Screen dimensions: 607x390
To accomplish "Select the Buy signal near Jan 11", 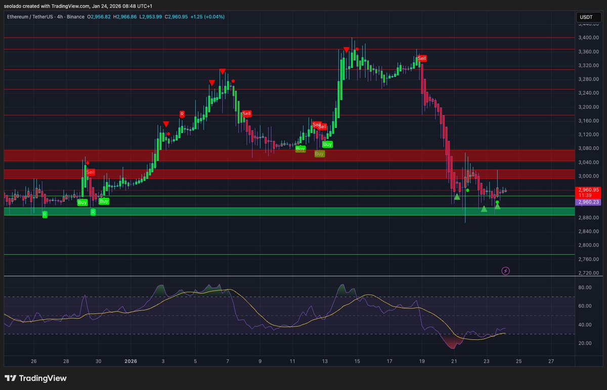I will click(x=300, y=149).
